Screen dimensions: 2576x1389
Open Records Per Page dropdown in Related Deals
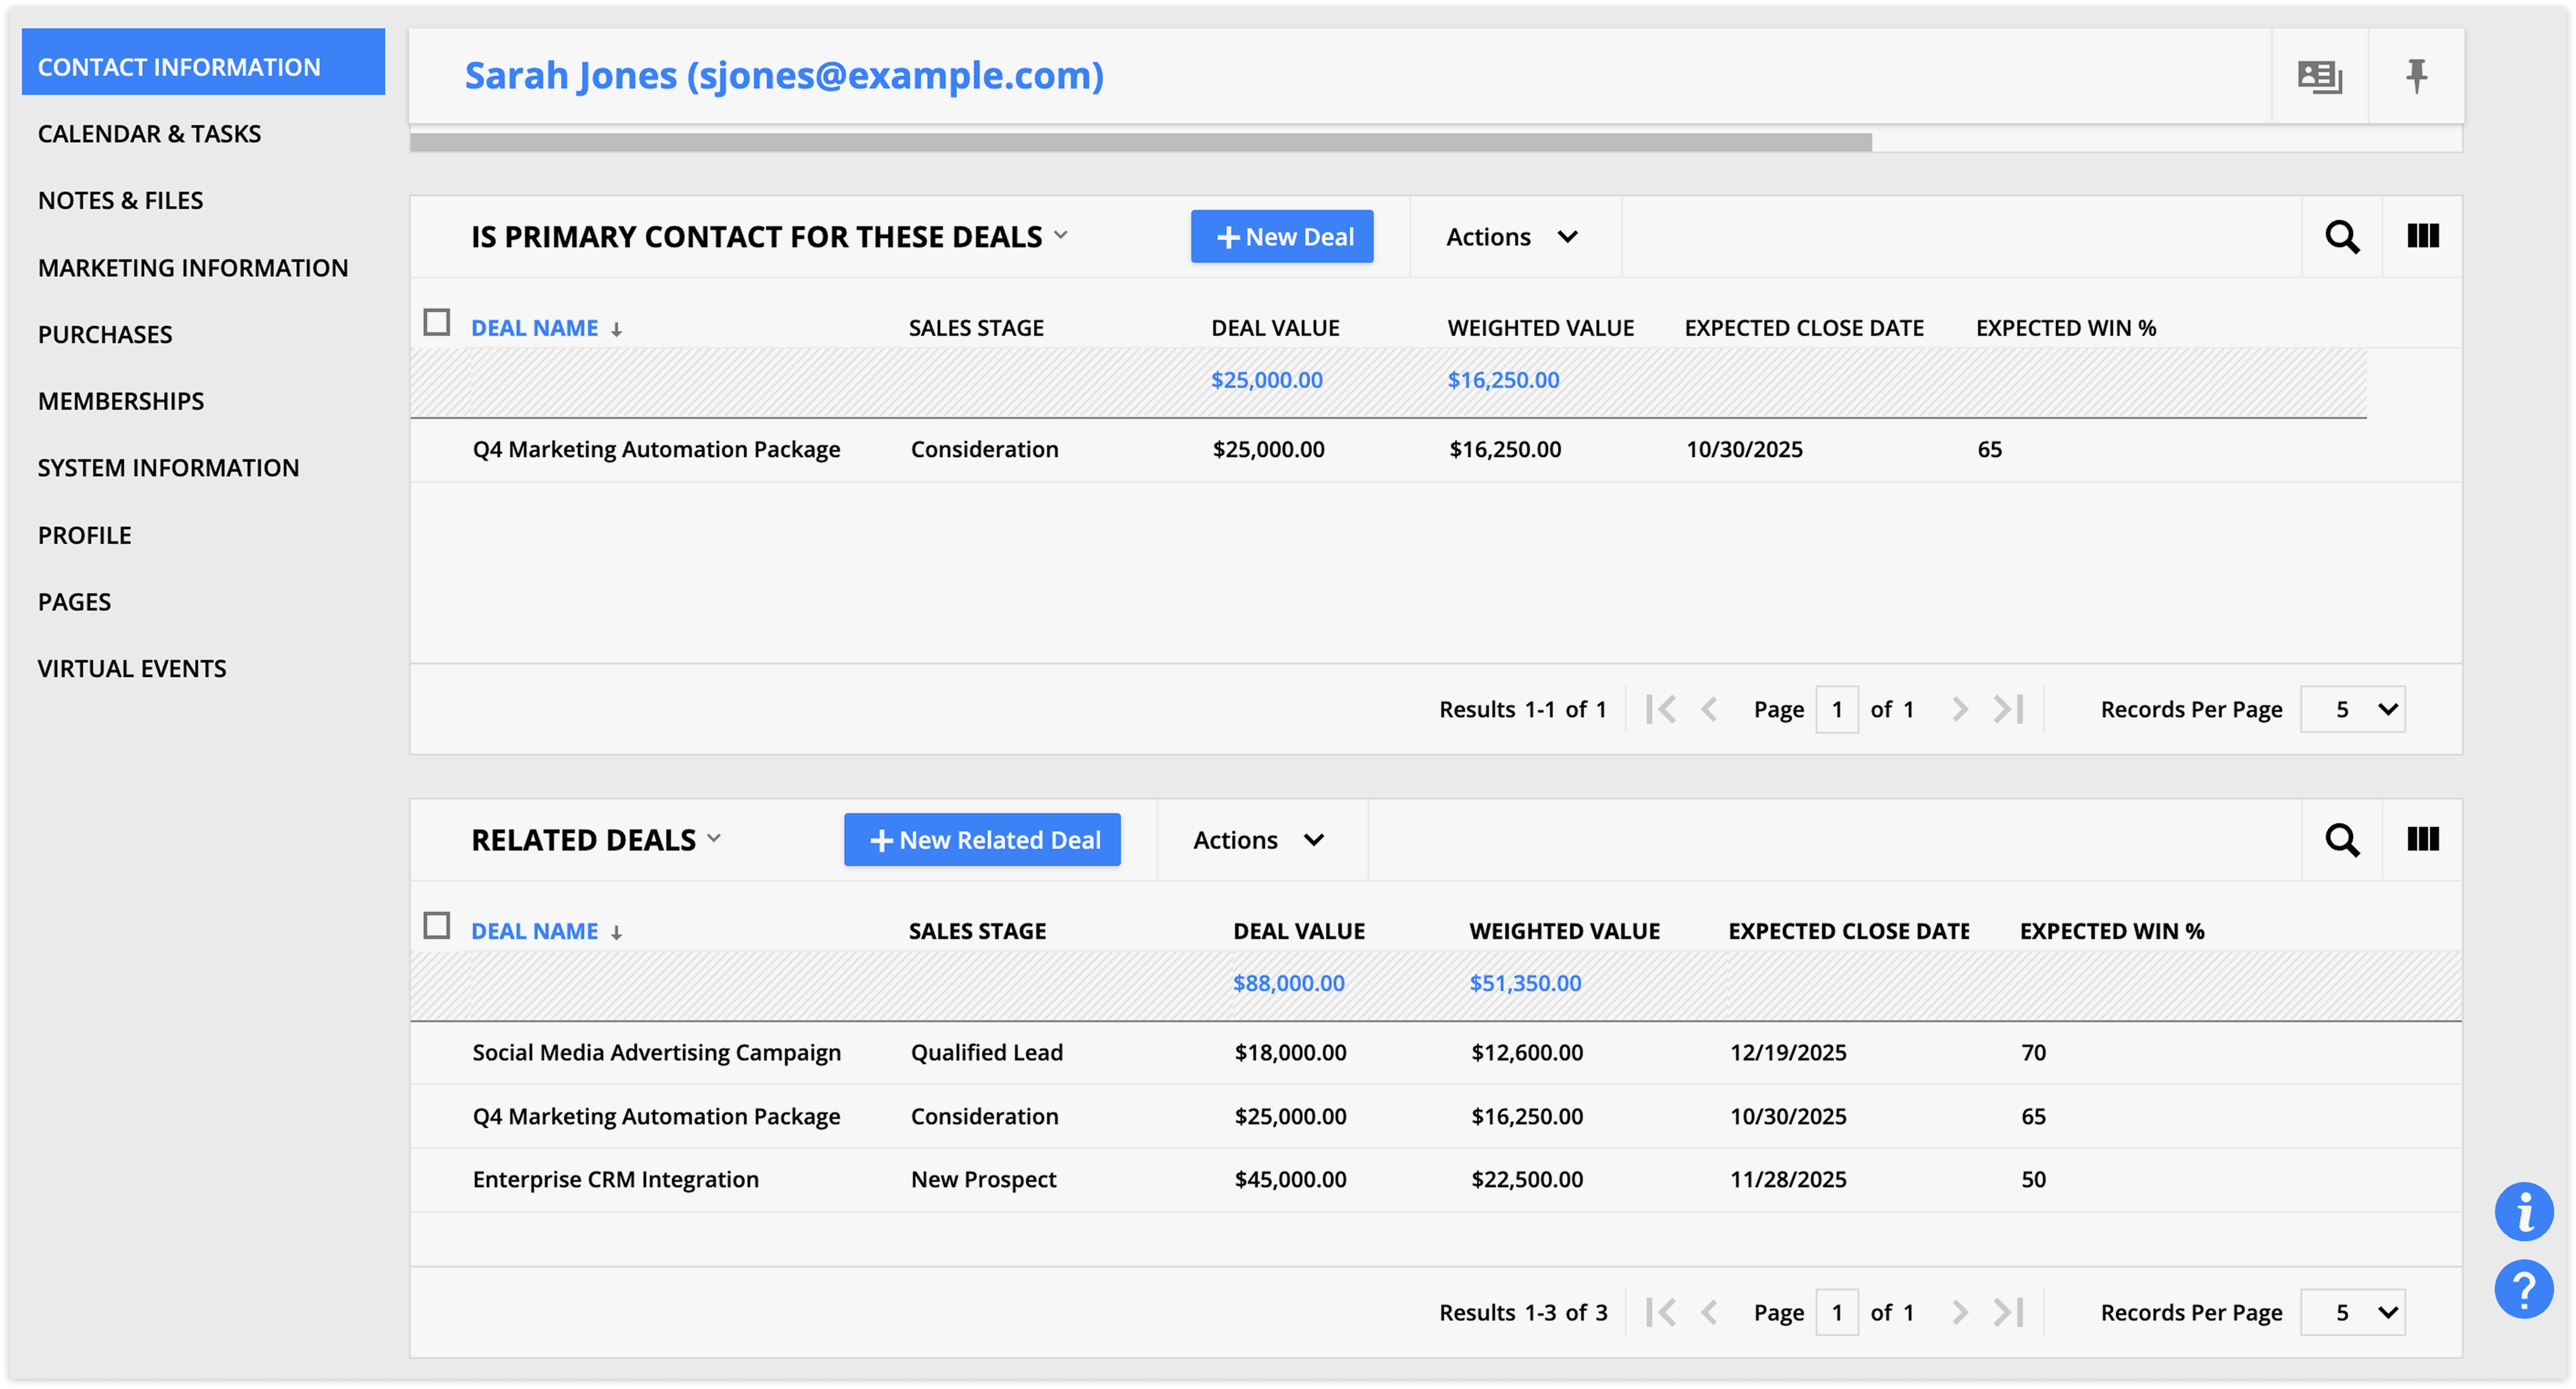(x=2352, y=1312)
